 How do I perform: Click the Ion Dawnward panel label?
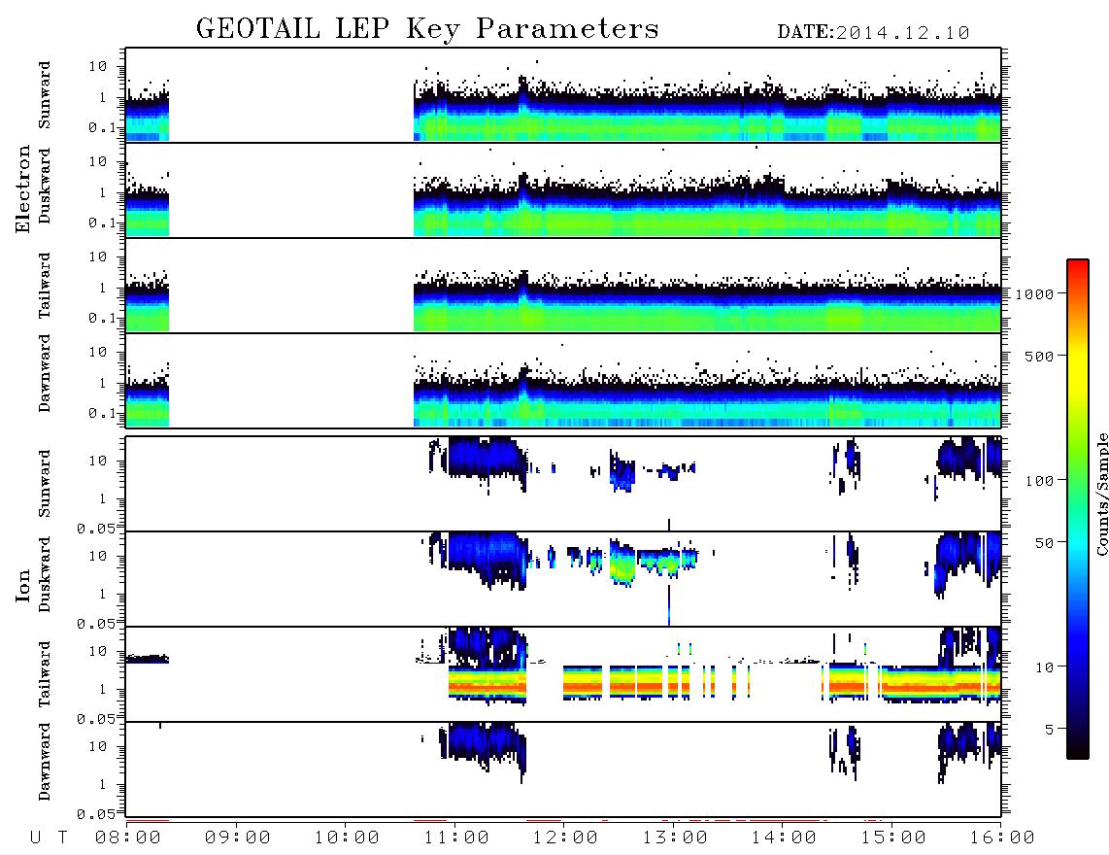44,762
